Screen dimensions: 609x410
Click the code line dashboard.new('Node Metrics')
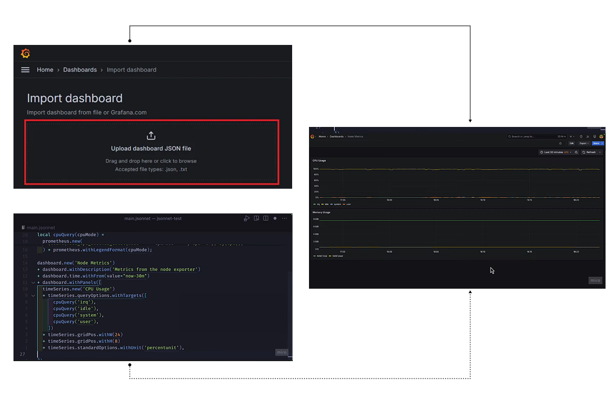[76, 263]
